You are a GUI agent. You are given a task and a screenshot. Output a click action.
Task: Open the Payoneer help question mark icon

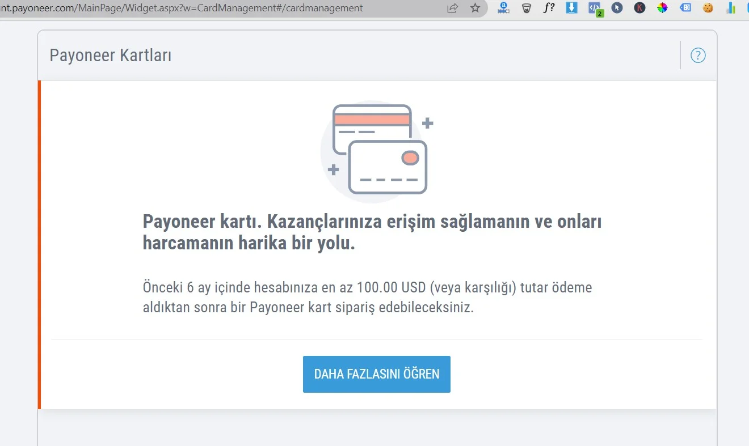(x=698, y=55)
